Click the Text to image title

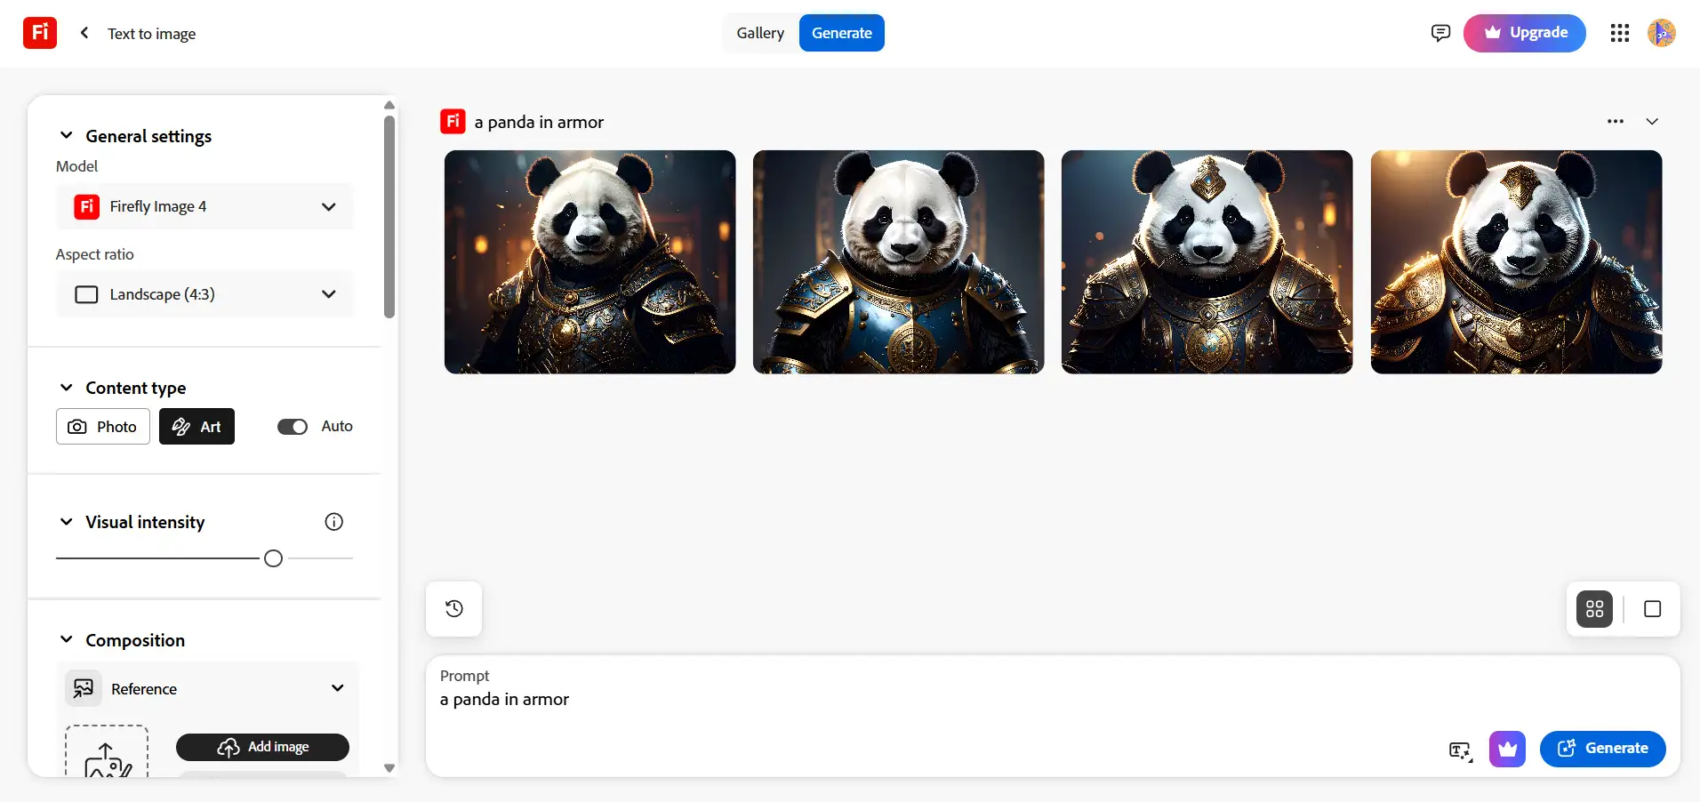151,34
